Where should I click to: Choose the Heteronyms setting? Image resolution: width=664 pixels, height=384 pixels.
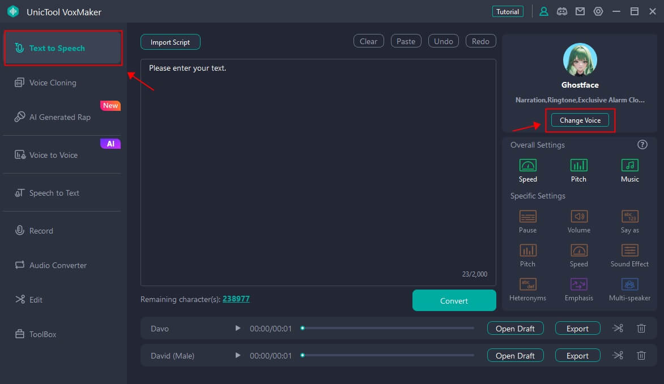527,289
